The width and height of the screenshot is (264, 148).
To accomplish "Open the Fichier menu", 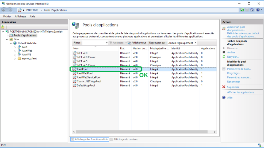I will coord(7,17).
